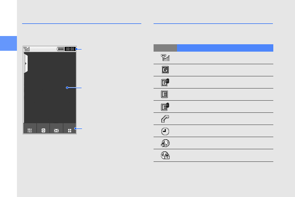Click the battery level indicator
The width and height of the screenshot is (295, 197).
[x=61, y=49]
